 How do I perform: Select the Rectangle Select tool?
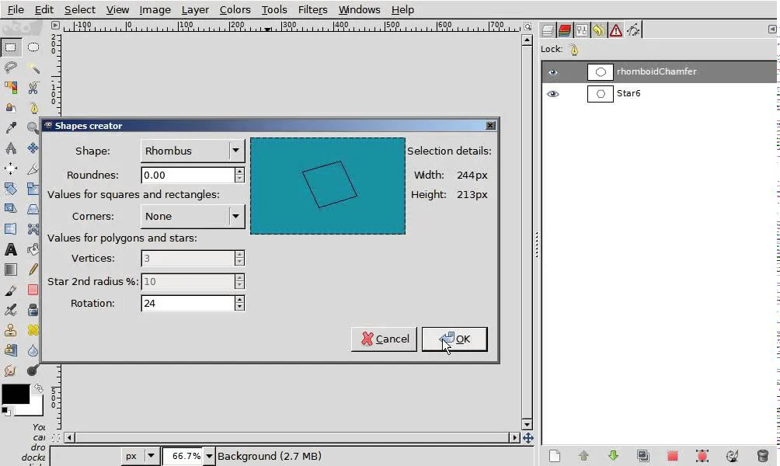tap(11, 47)
